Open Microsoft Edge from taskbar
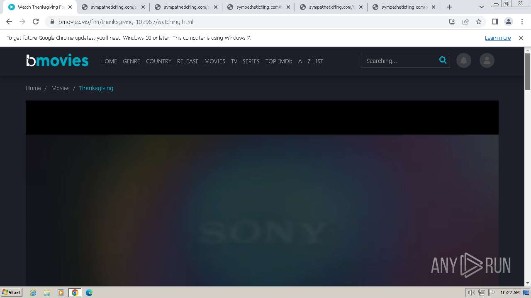Image resolution: width=531 pixels, height=298 pixels. 89,293
